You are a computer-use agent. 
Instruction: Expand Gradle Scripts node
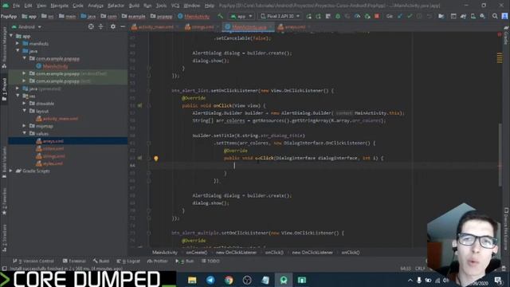pyautogui.click(x=11, y=171)
